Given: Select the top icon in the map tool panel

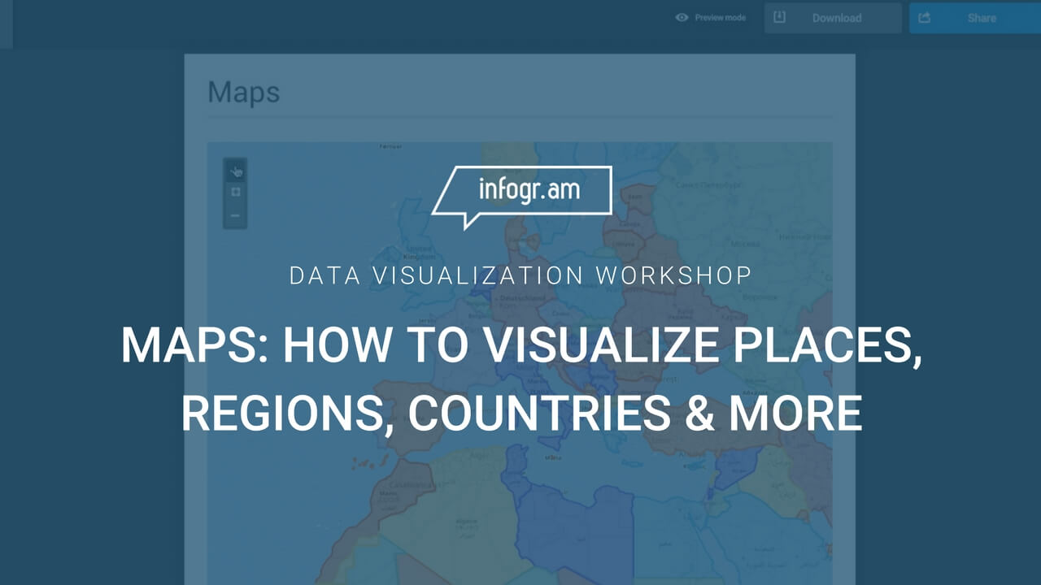Looking at the screenshot, I should point(236,171).
